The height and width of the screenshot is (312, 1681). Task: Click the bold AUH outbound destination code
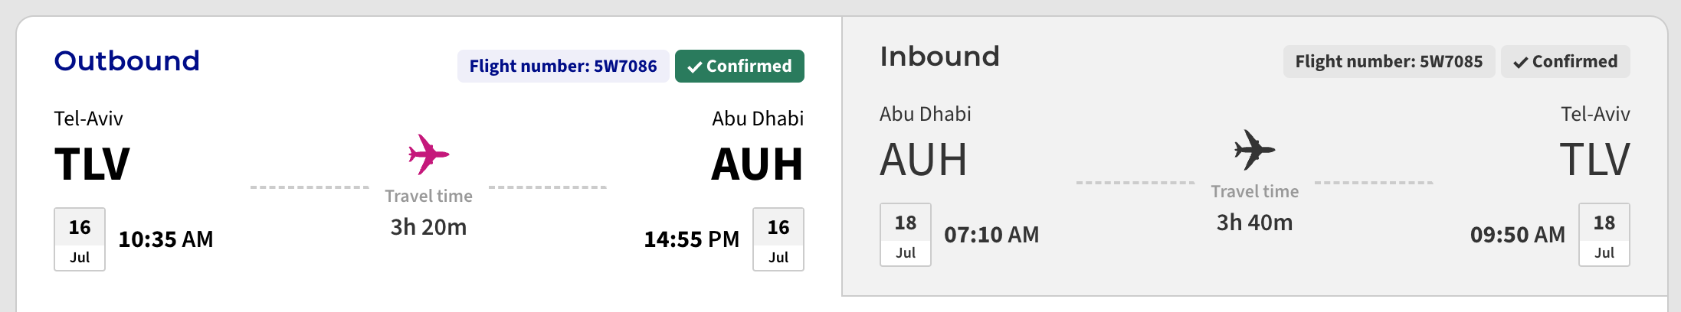pos(756,164)
